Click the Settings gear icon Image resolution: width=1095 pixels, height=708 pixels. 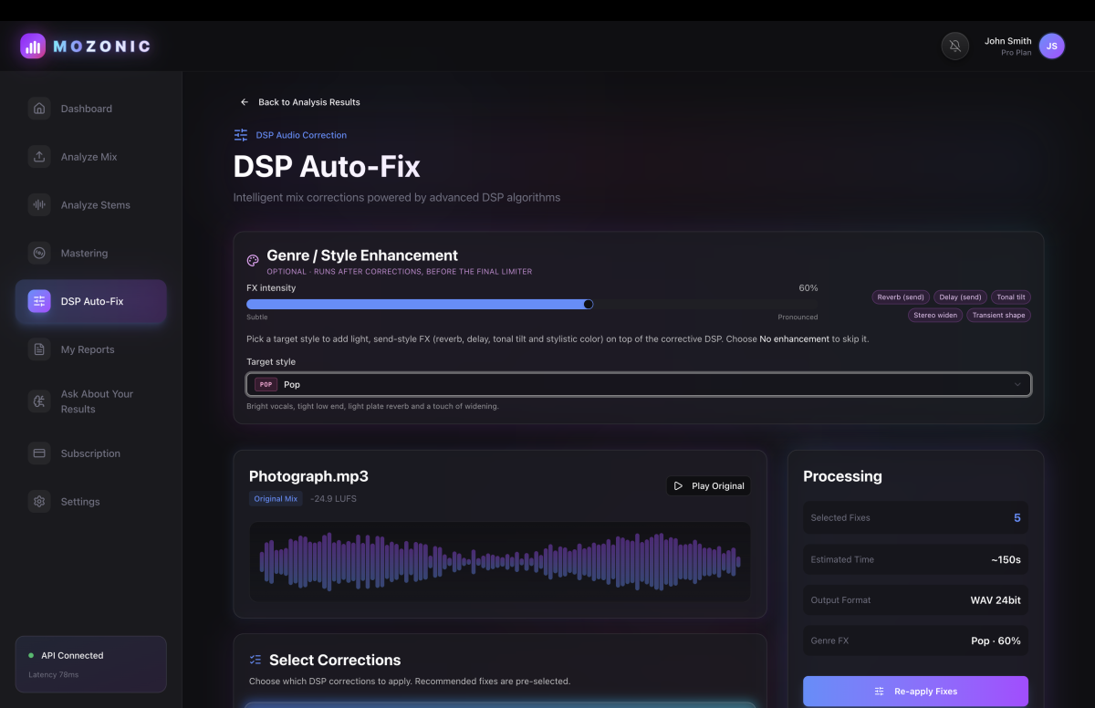pyautogui.click(x=39, y=502)
